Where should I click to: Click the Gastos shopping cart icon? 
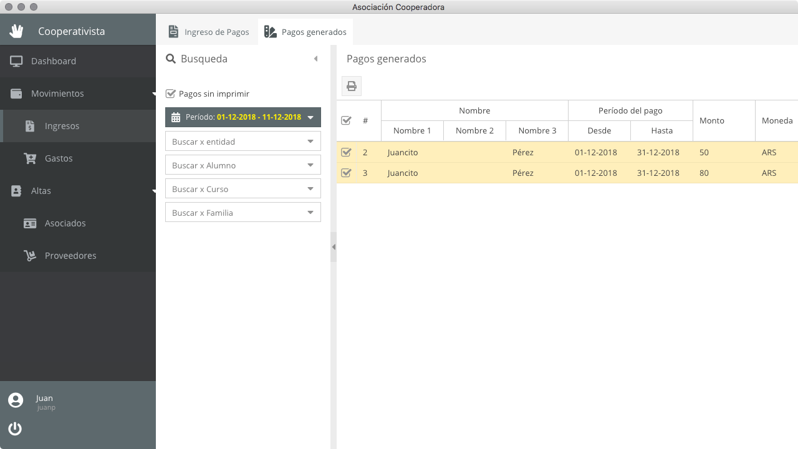pyautogui.click(x=30, y=158)
